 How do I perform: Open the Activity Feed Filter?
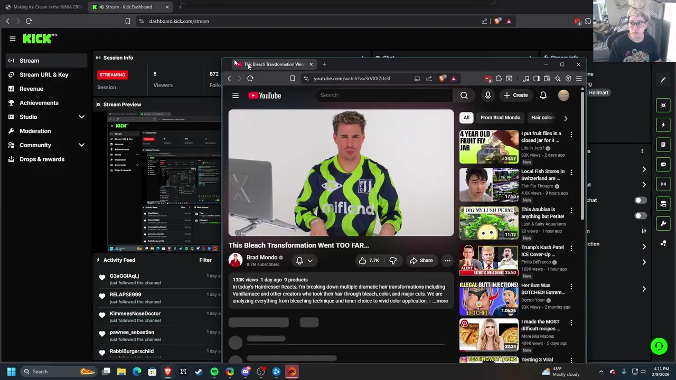point(205,260)
